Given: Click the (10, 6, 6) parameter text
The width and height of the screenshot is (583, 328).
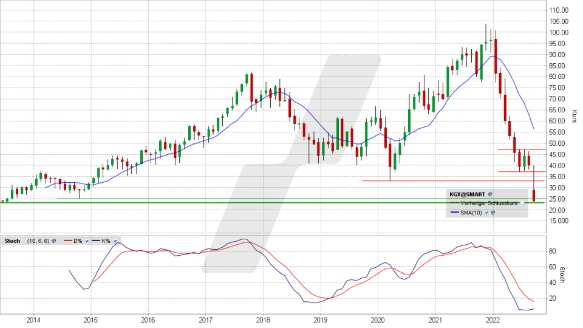Looking at the screenshot, I should (38, 241).
